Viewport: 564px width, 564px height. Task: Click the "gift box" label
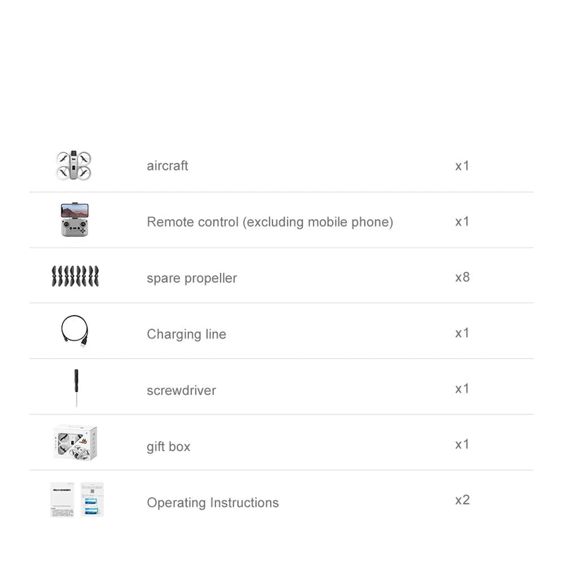pos(168,446)
